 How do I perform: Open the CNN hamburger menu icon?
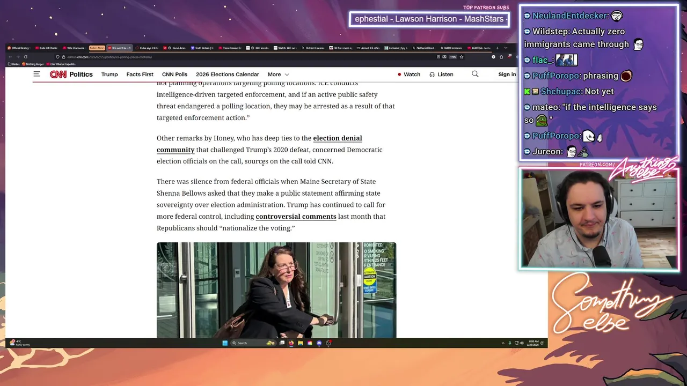tap(36, 74)
